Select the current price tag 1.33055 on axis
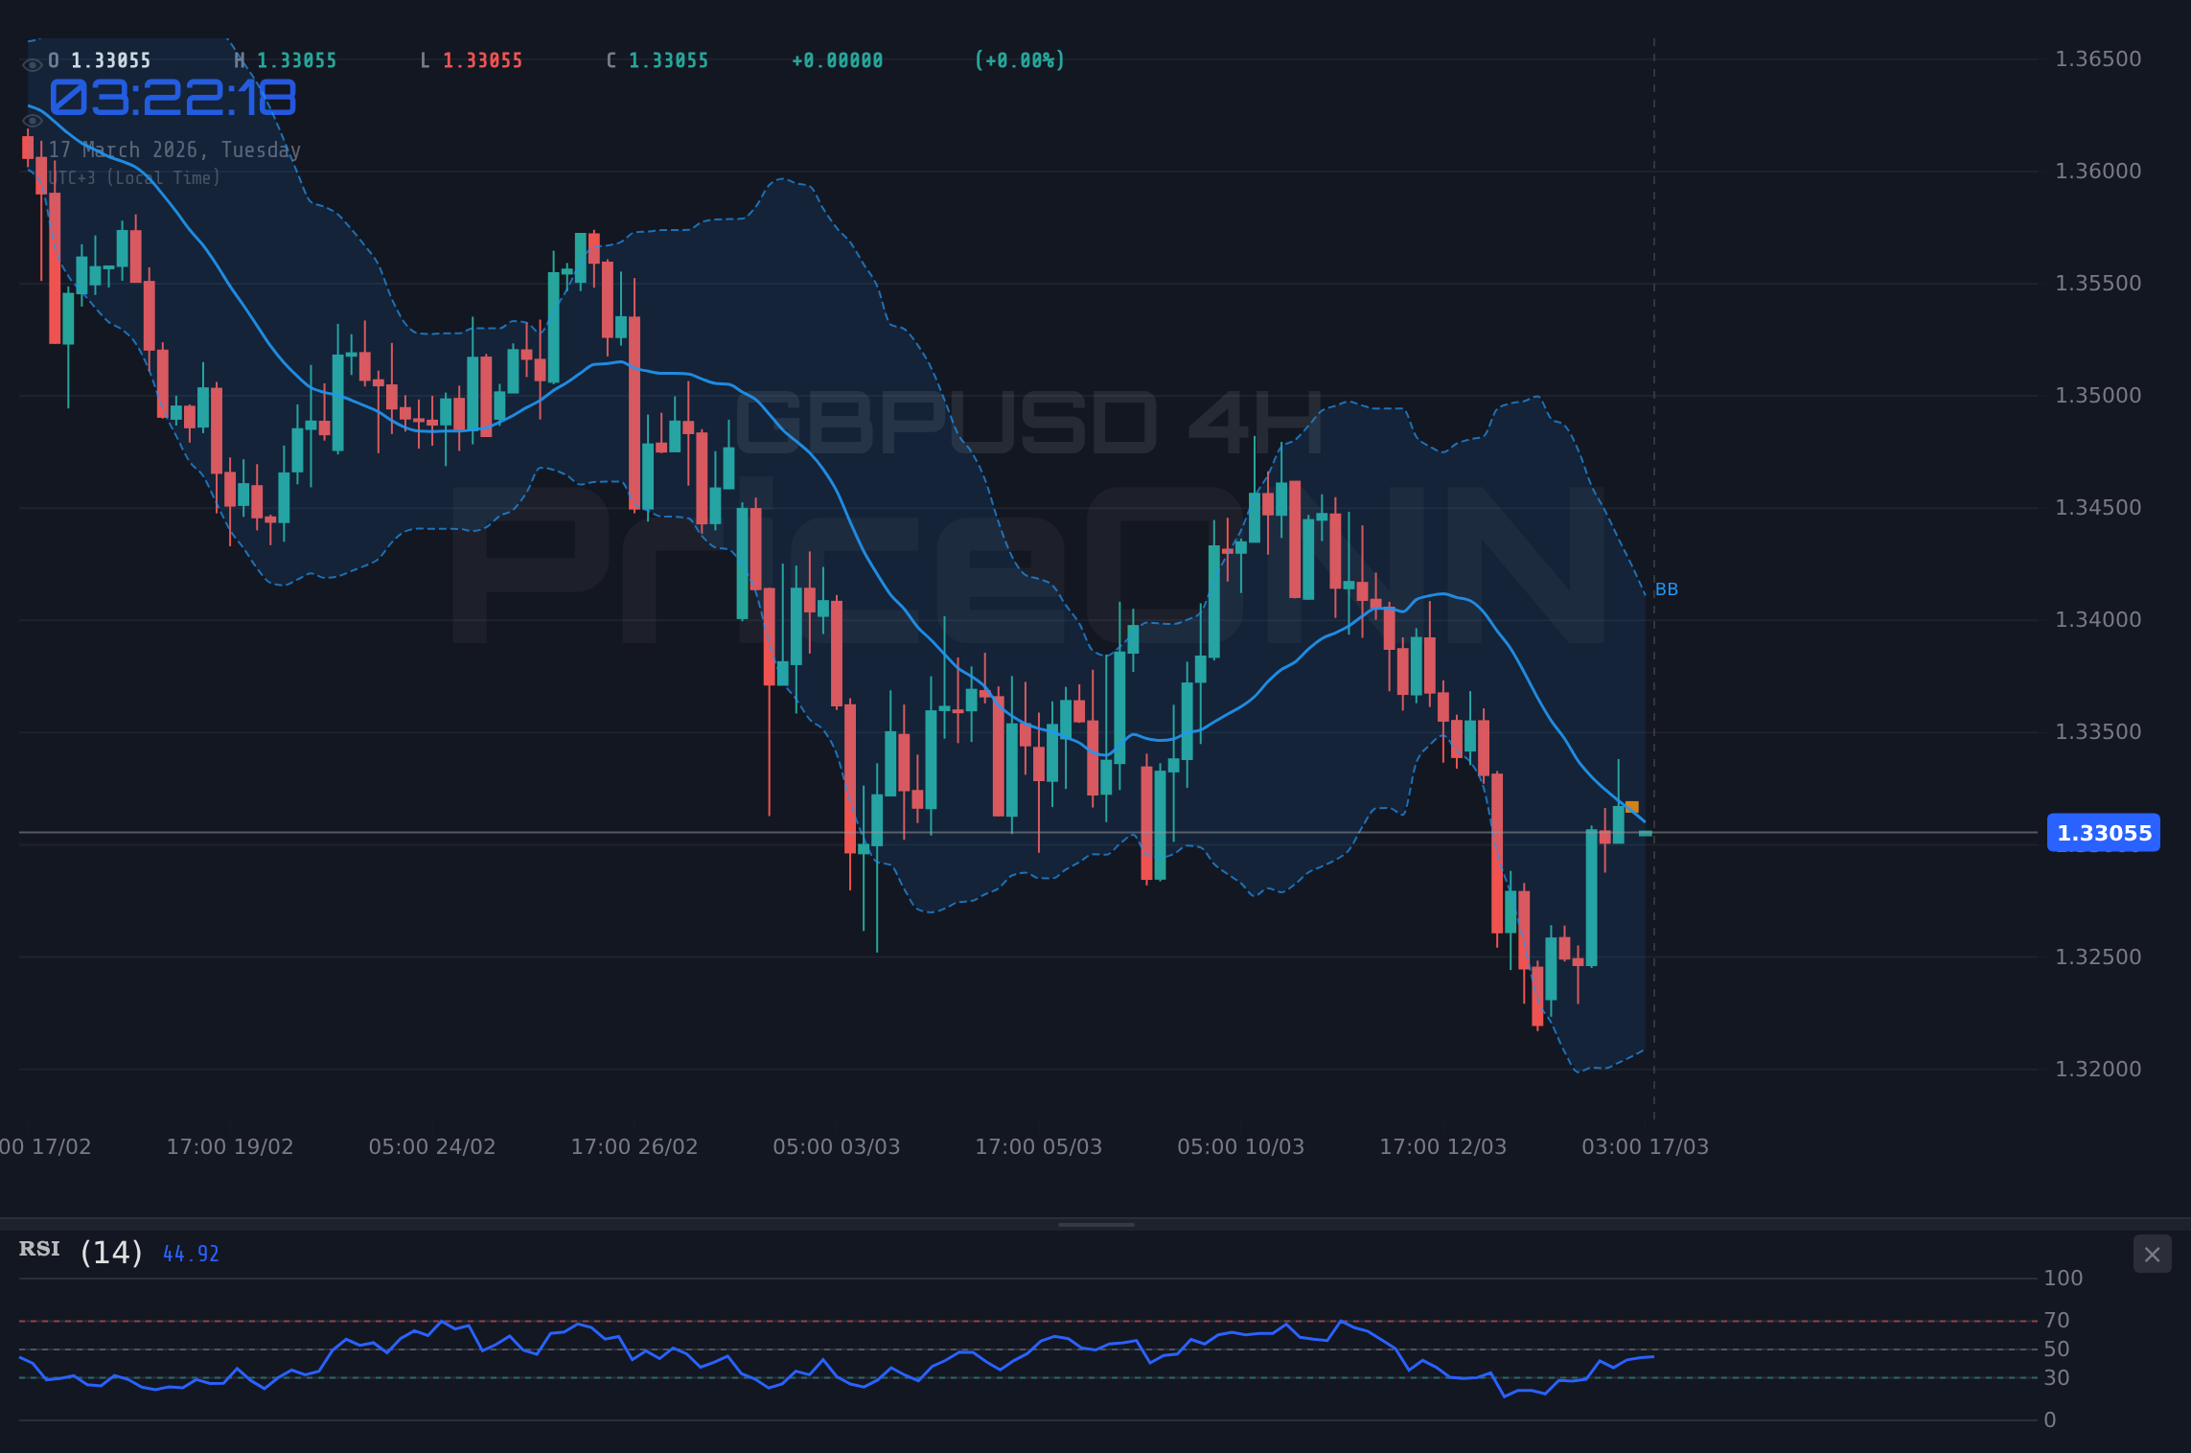This screenshot has height=1453, width=2191. 2103,833
